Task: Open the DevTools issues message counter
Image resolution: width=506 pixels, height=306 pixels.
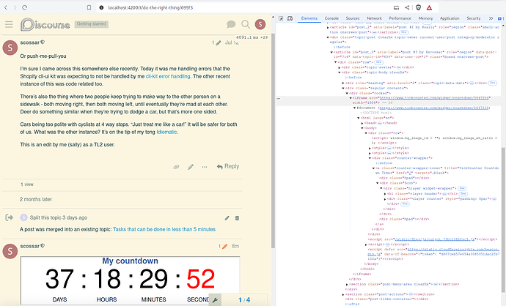Action: (x=501, y=19)
